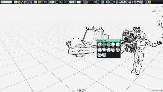Open the File menu field
Screen dimensions: 163x92
(6, 2)
